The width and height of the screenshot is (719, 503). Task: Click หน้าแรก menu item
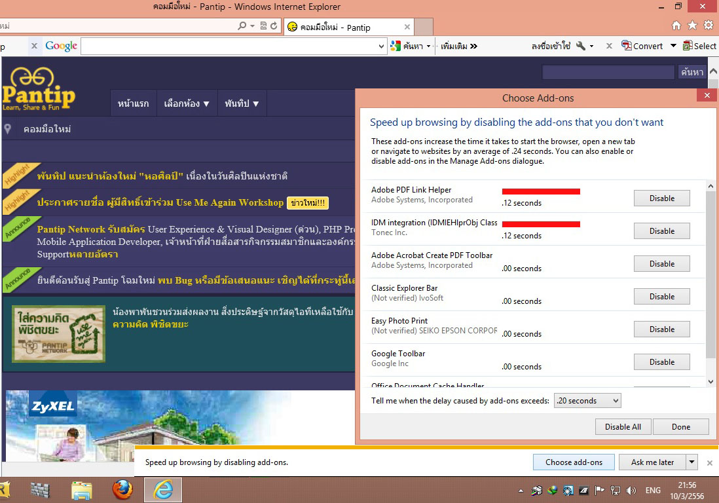coord(133,103)
